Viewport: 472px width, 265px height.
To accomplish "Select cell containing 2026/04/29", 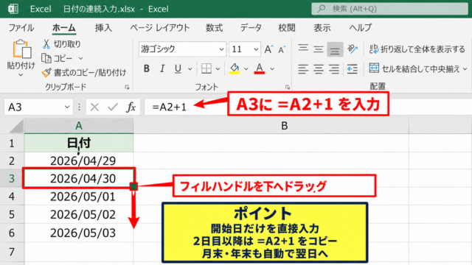I will 79,161.
